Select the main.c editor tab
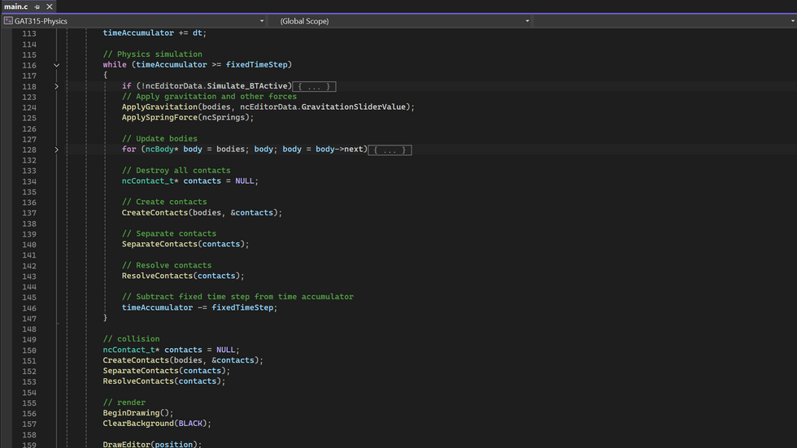This screenshot has width=797, height=448. 15,7
